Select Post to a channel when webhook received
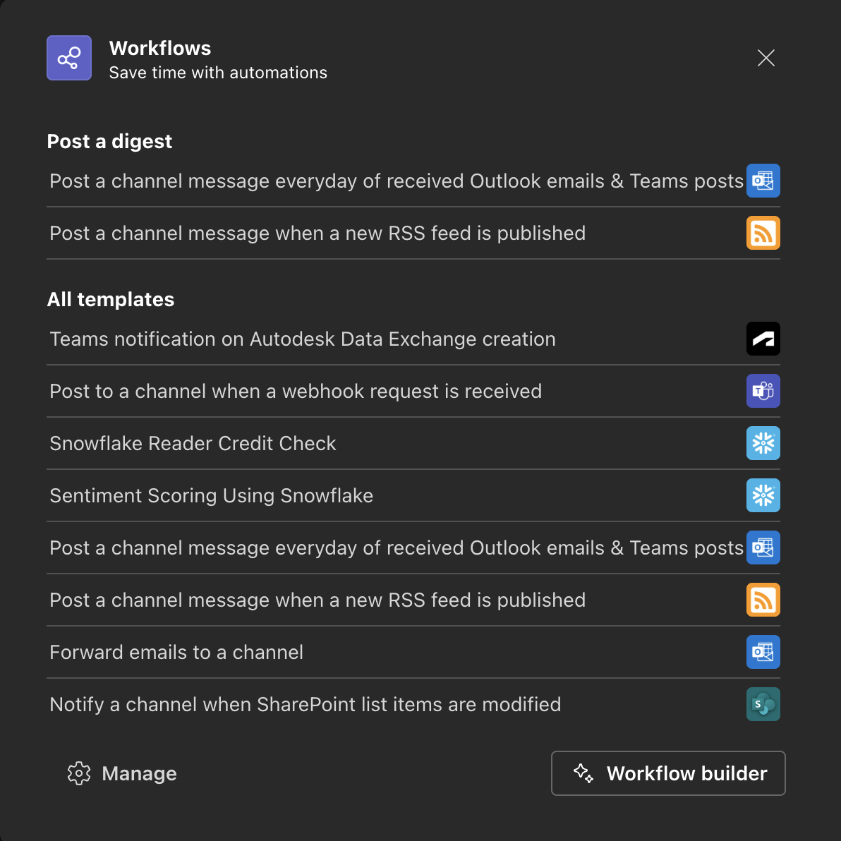841x841 pixels. coord(296,392)
